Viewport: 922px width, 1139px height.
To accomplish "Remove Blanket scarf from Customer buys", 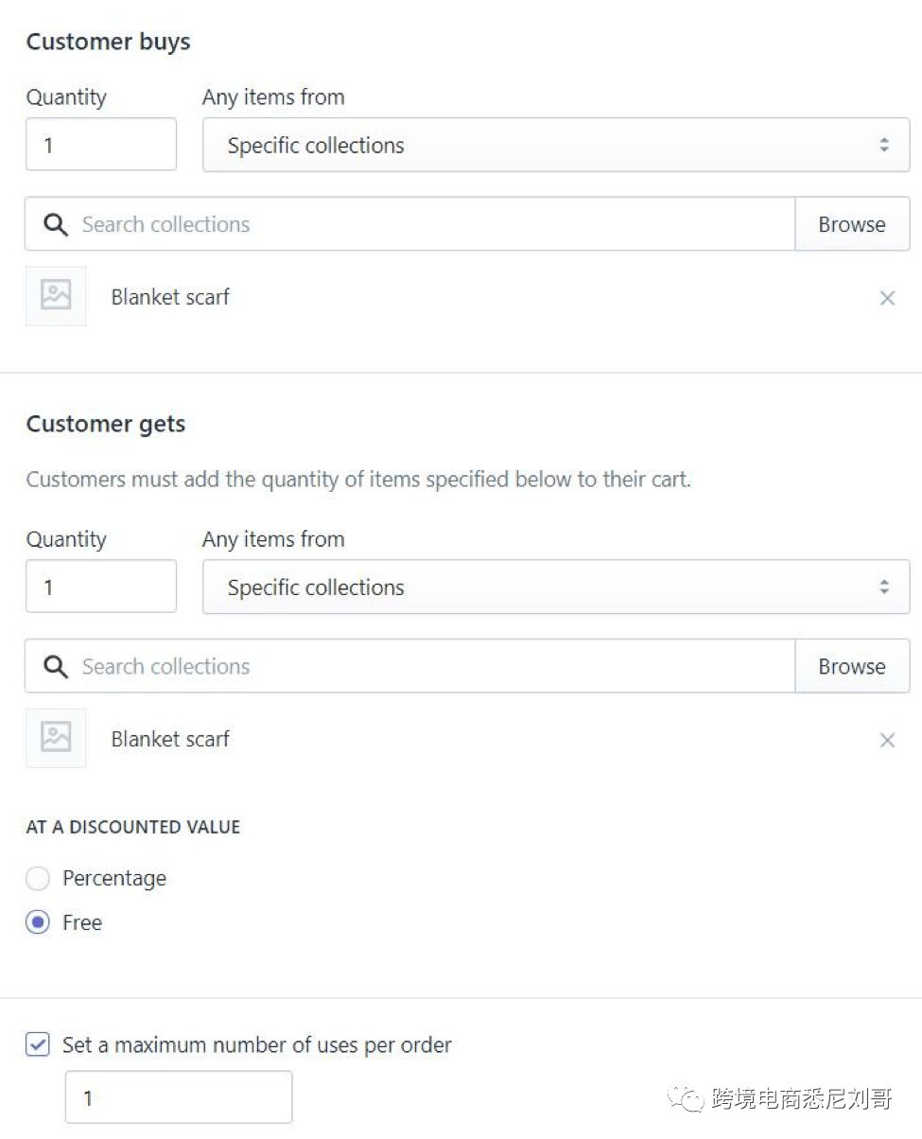I will coord(887,298).
